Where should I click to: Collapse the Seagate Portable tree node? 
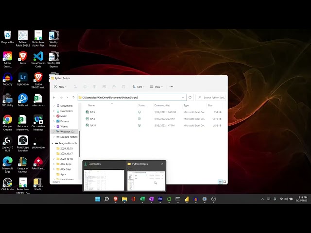[x=52, y=143]
